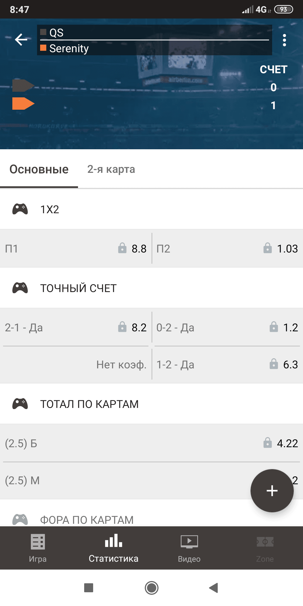Collapse the ТОТАЛ ПО КАРТАМ section header
This screenshot has width=303, height=606.
pos(151,404)
